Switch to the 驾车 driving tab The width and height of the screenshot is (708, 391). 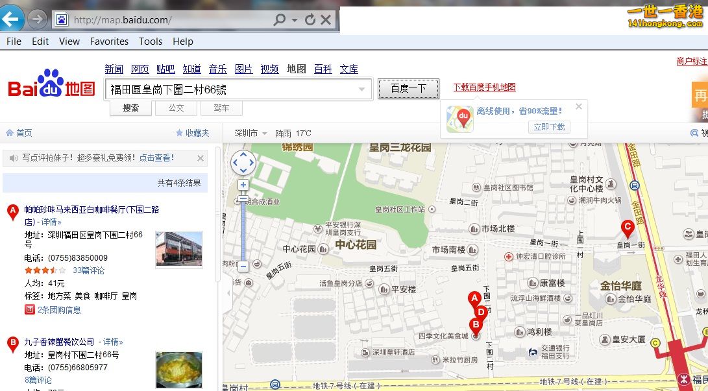click(x=221, y=108)
